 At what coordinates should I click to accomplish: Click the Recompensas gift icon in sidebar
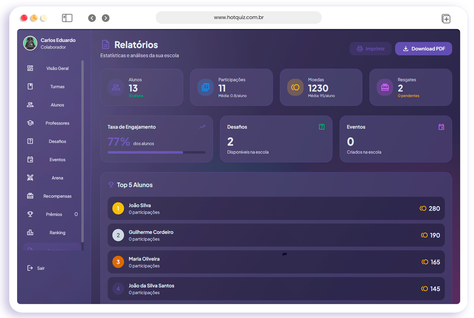pyautogui.click(x=30, y=196)
